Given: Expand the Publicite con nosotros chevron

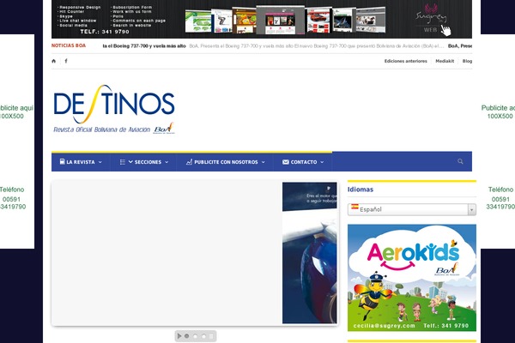Looking at the screenshot, I should pos(264,162).
